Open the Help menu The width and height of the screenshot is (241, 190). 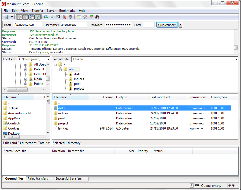[82, 11]
